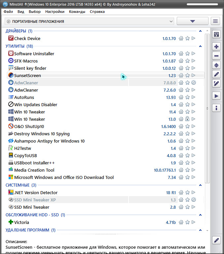The width and height of the screenshot is (224, 254).
Task: Open the Выбор menu
Action: (x=35, y=12)
